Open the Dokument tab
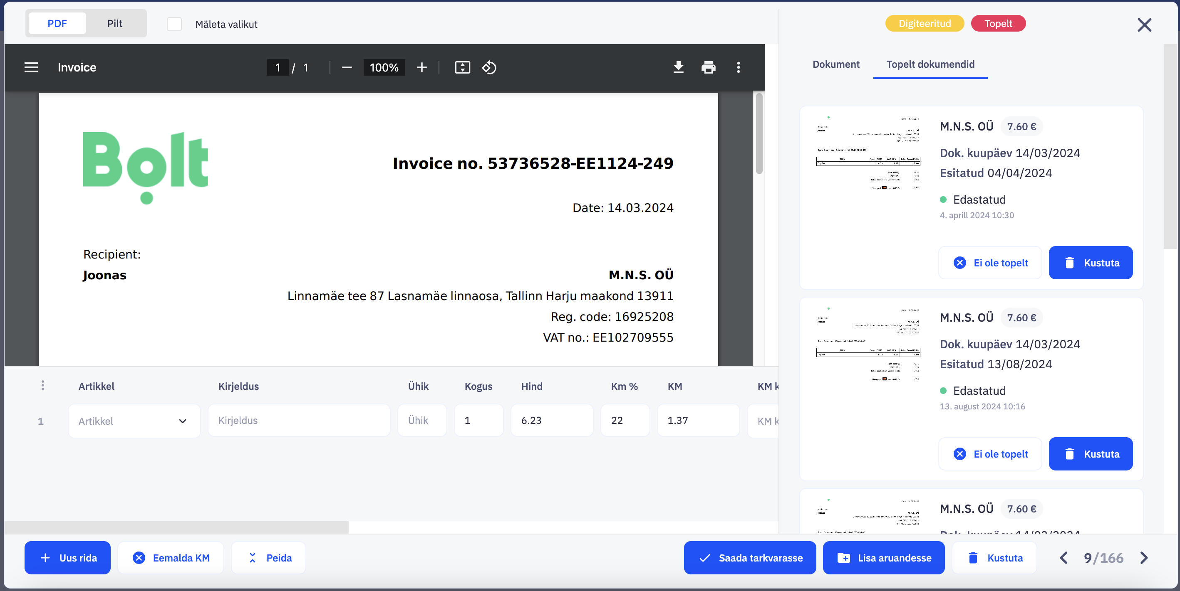The height and width of the screenshot is (591, 1180). point(836,64)
